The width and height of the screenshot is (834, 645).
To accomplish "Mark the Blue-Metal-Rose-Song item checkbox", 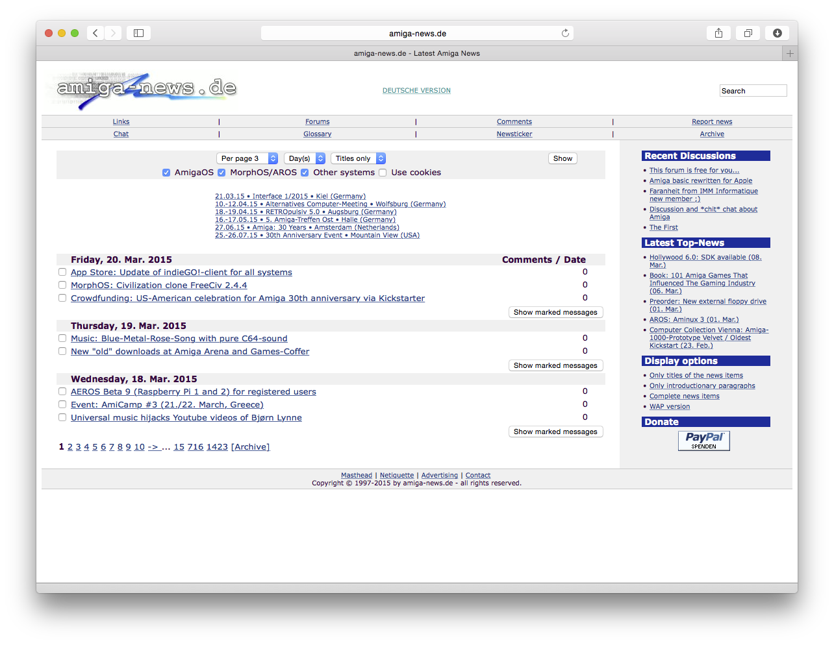I will point(62,338).
